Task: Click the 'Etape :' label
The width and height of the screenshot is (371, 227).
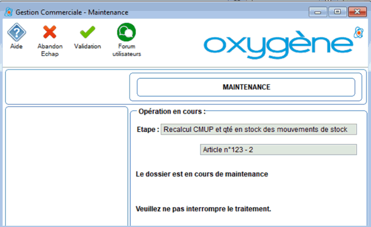Action: tap(148, 130)
